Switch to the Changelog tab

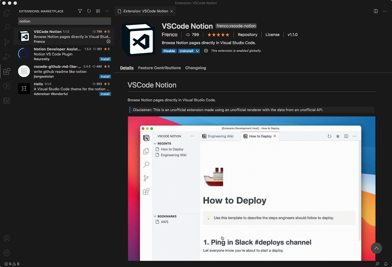click(x=196, y=68)
